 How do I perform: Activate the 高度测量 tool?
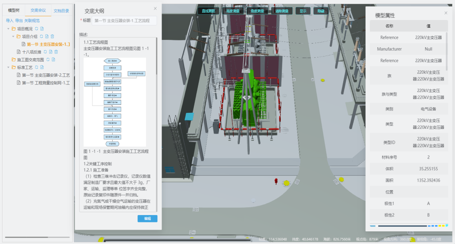pyautogui.click(x=233, y=11)
